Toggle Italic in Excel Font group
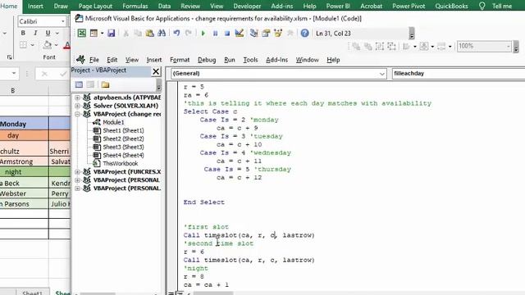The image size is (525, 295). [x=35, y=33]
